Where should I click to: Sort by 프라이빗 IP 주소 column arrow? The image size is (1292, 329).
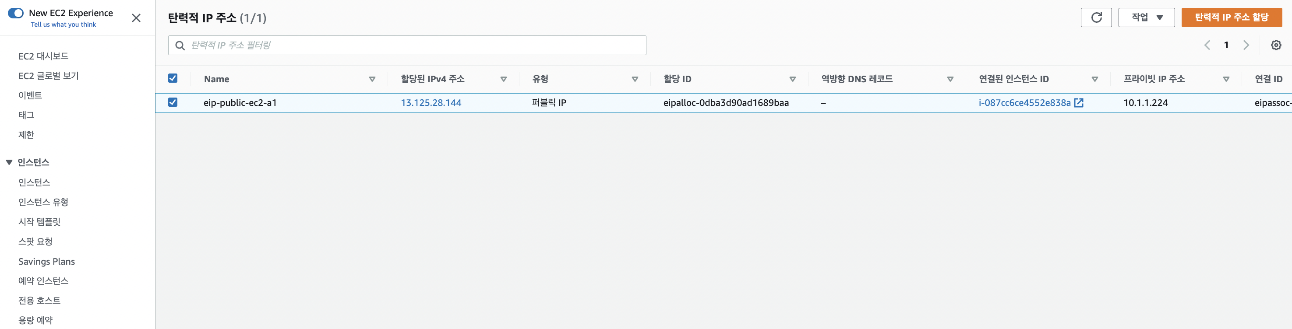coord(1226,79)
